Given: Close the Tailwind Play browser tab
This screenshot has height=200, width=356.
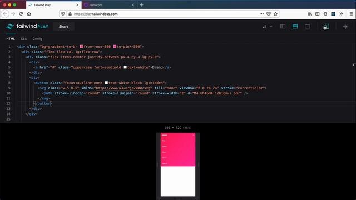Looking at the screenshot, I should [x=77, y=5].
